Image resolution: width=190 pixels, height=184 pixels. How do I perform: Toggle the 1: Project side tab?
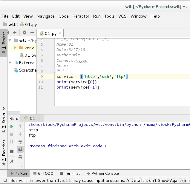[x=4, y=43]
